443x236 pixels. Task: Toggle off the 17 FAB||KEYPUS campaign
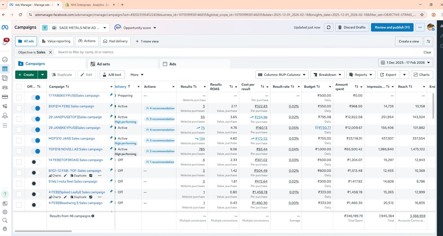click(36, 97)
